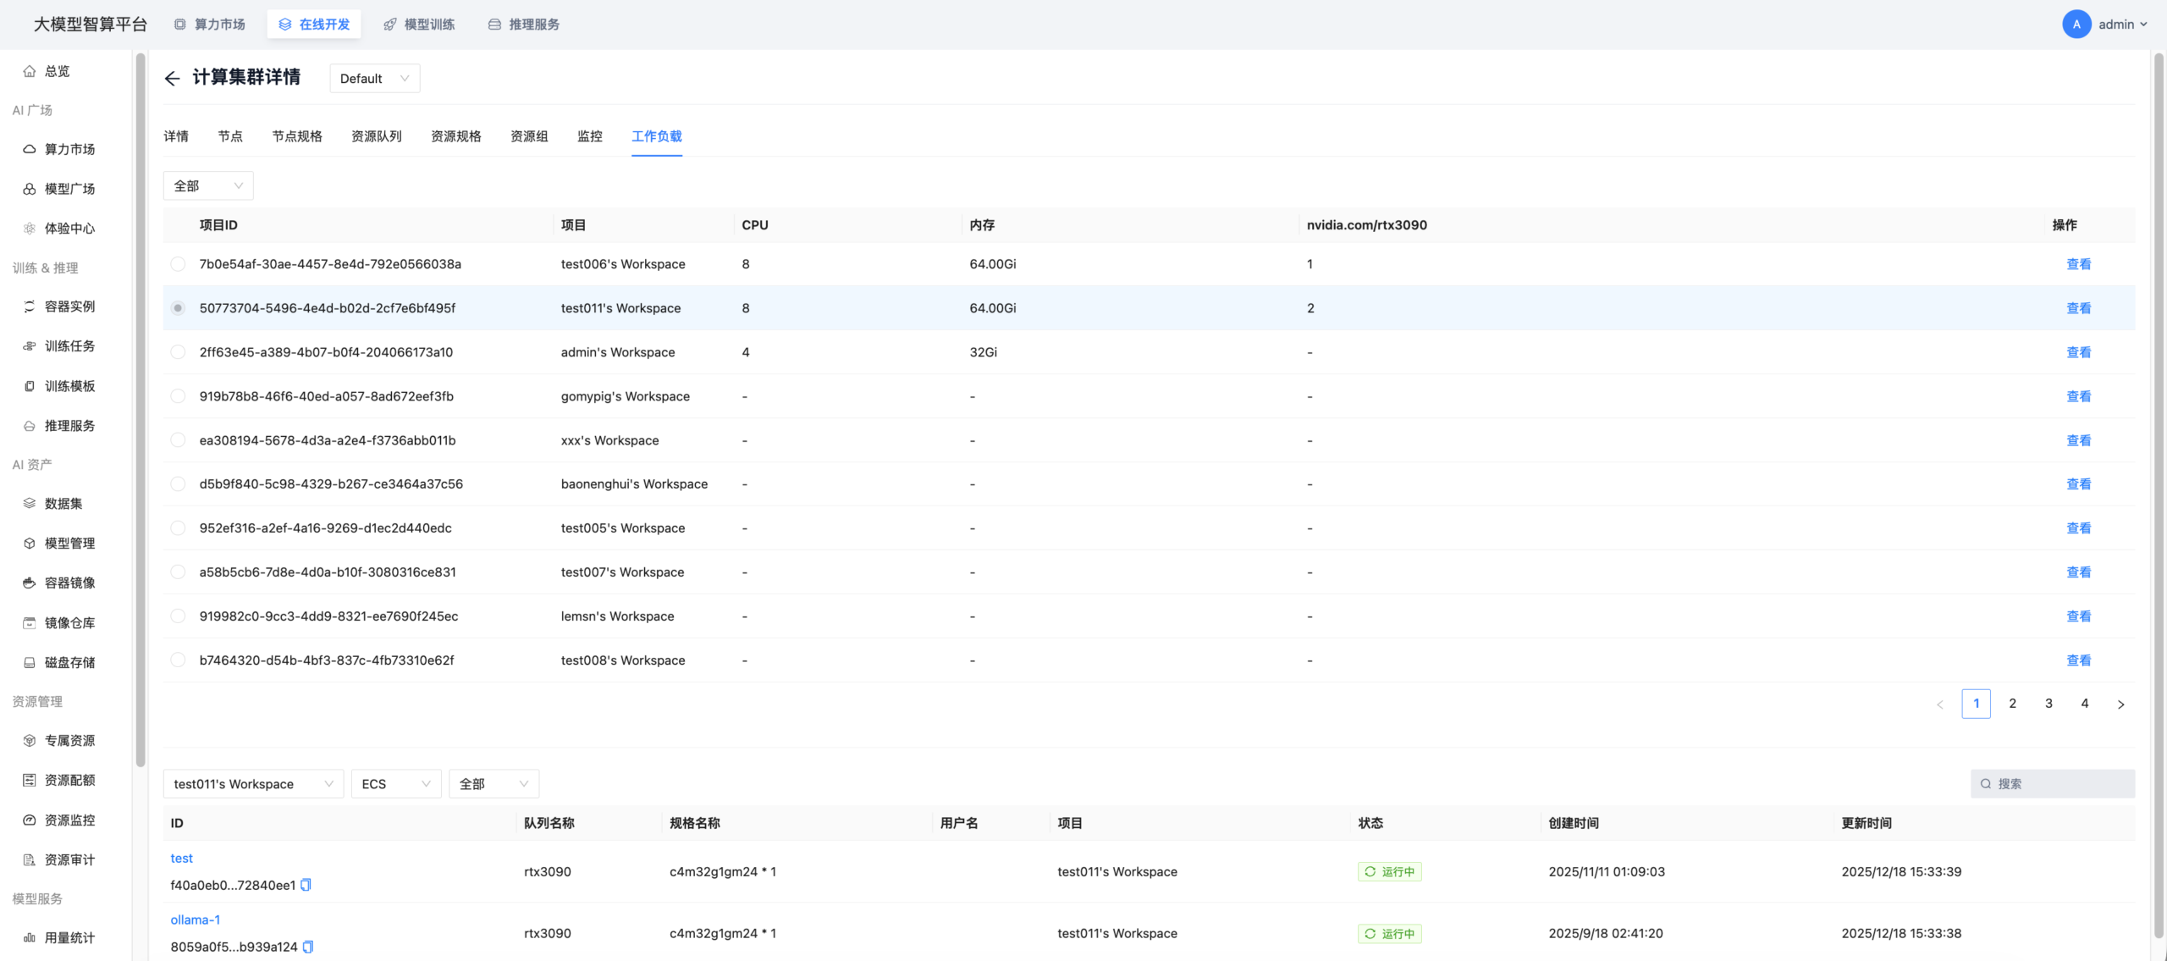Select radio for test006's Workspace row
Screen dimensions: 2167x961
(x=178, y=264)
